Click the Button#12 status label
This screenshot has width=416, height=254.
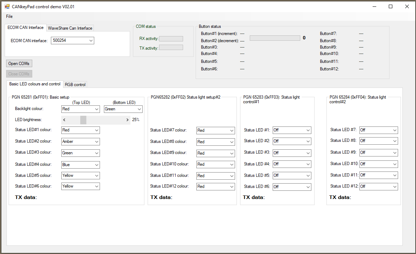click(x=329, y=69)
